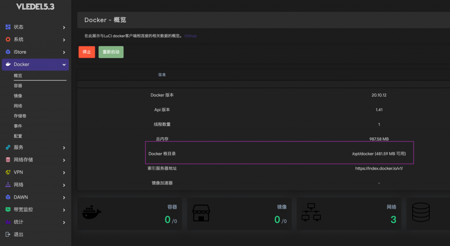Click the network topology card icon
This screenshot has height=246, width=450.
311,212
